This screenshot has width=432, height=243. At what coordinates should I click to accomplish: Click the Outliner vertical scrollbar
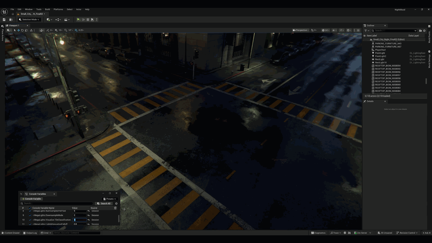coord(426,81)
